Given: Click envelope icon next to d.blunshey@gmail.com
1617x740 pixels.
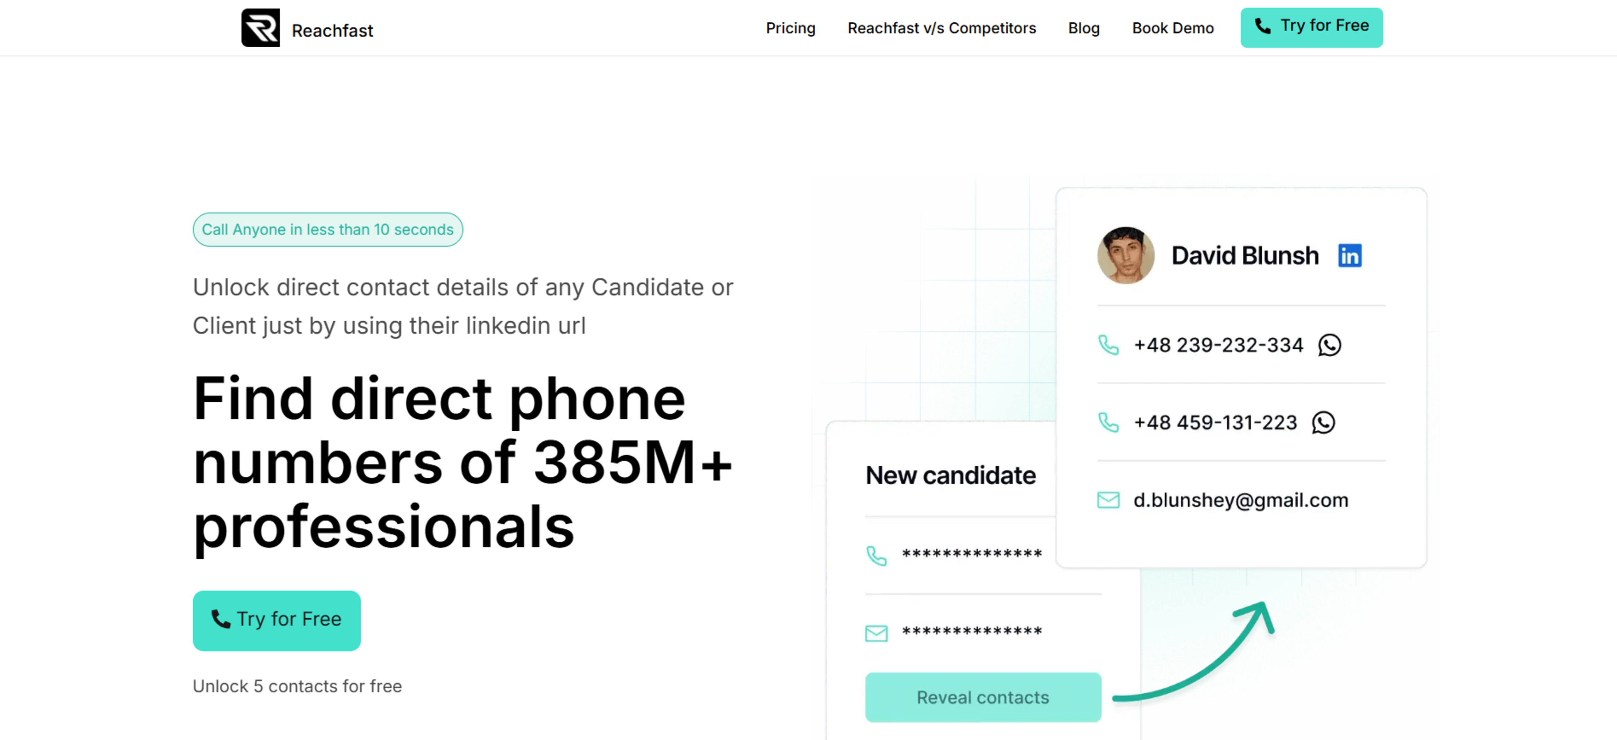Looking at the screenshot, I should (x=1108, y=500).
